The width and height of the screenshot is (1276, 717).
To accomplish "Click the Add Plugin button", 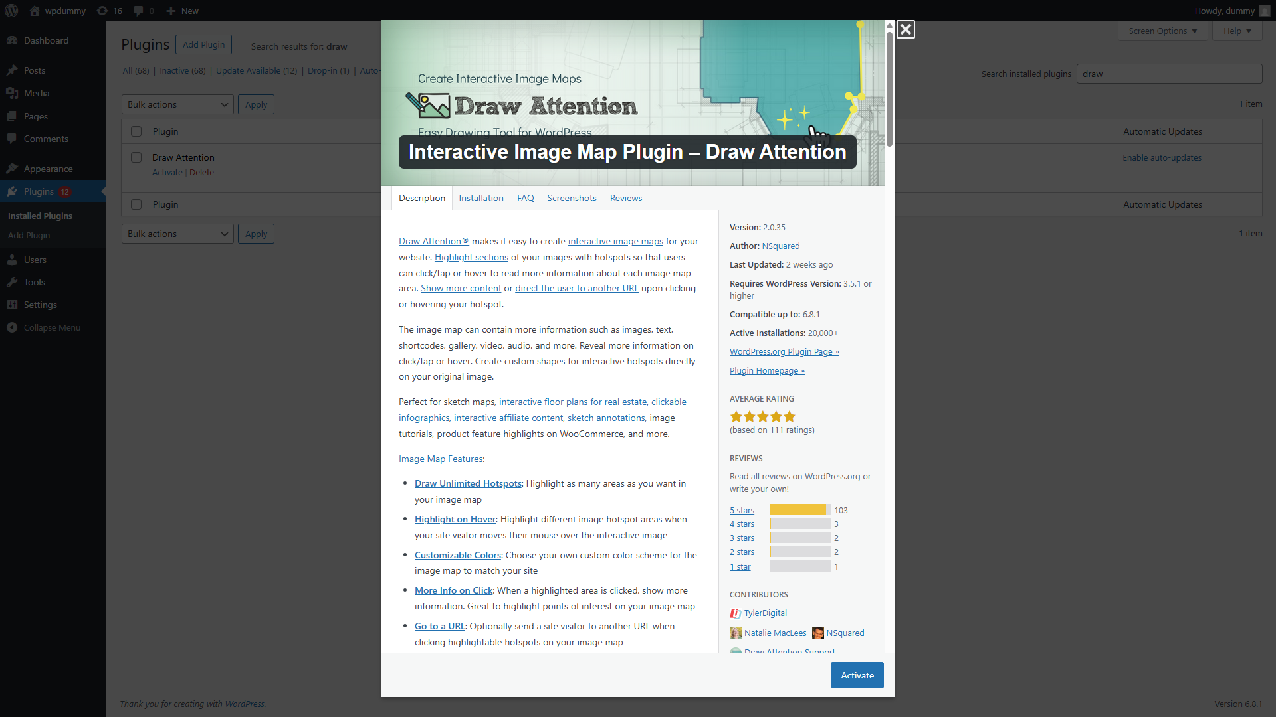I will coord(203,44).
